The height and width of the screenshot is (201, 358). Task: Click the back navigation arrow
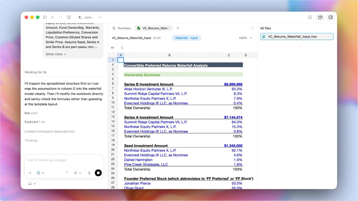pos(53,17)
